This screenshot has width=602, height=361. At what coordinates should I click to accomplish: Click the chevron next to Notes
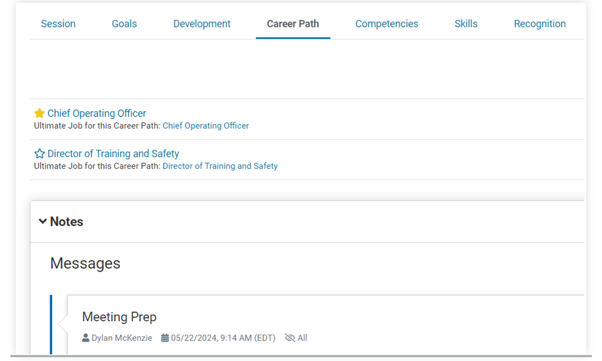coord(42,221)
